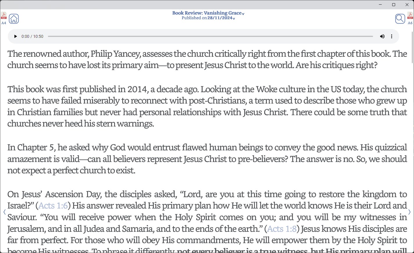
Task: Maximize the application window
Action: (x=394, y=5)
